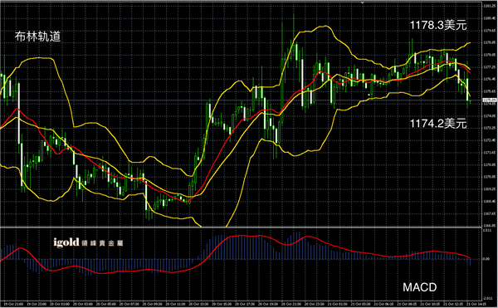
Task: Click the igold logo watermark
Action: point(66,242)
